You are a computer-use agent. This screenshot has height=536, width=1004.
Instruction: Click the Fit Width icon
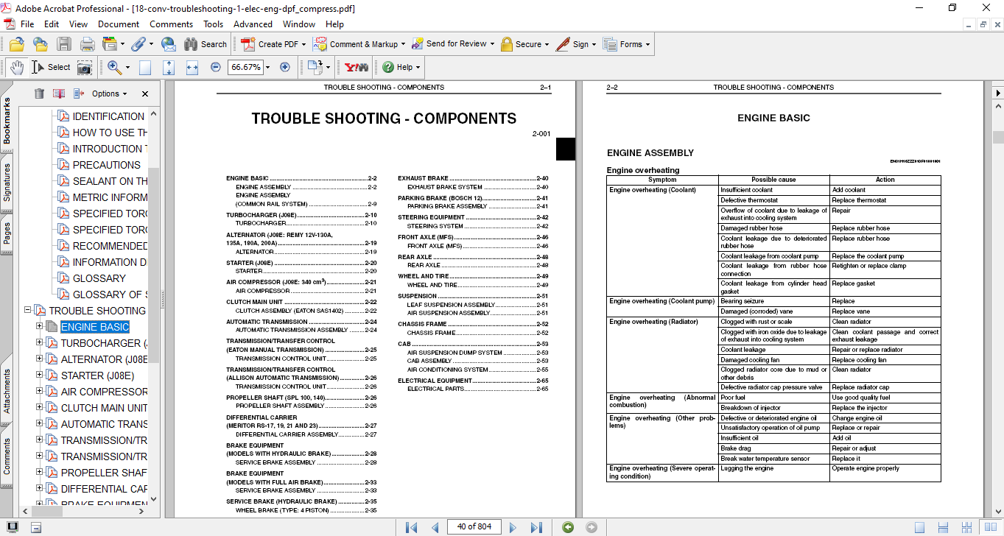192,68
